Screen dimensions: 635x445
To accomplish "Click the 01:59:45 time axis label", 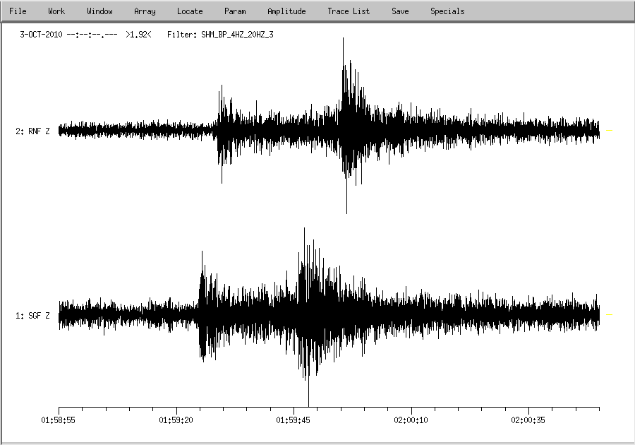I will (294, 420).
